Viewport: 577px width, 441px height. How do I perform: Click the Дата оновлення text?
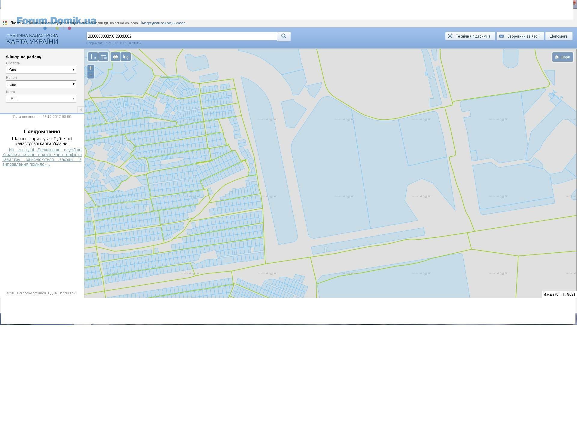pyautogui.click(x=42, y=117)
